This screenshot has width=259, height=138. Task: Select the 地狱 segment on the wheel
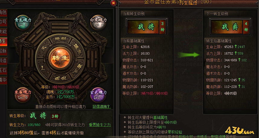(x=60, y=39)
